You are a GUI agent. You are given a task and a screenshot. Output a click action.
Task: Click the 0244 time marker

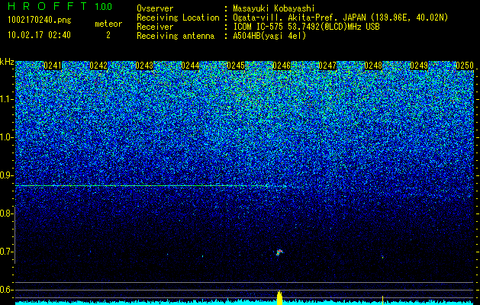pyautogui.click(x=190, y=66)
